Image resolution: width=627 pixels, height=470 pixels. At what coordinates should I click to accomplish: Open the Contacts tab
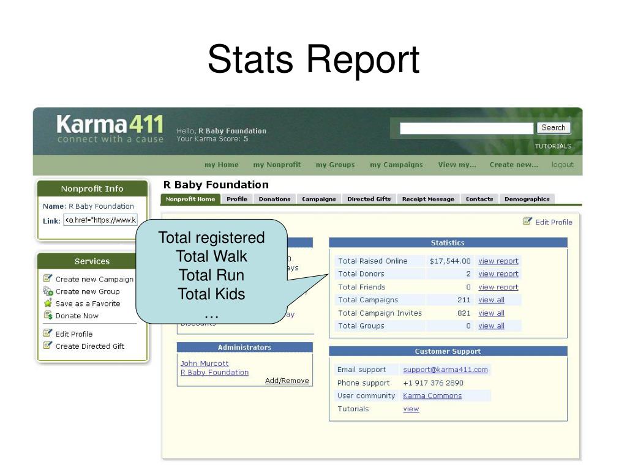coord(479,199)
